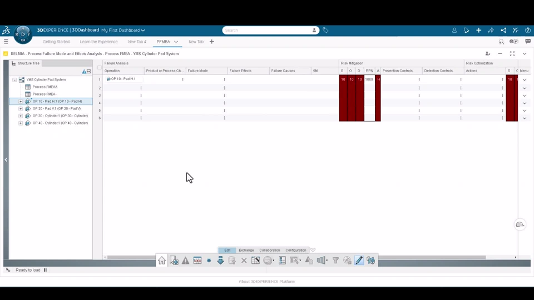Click the compass play button
534x300 pixels.
click(23, 34)
